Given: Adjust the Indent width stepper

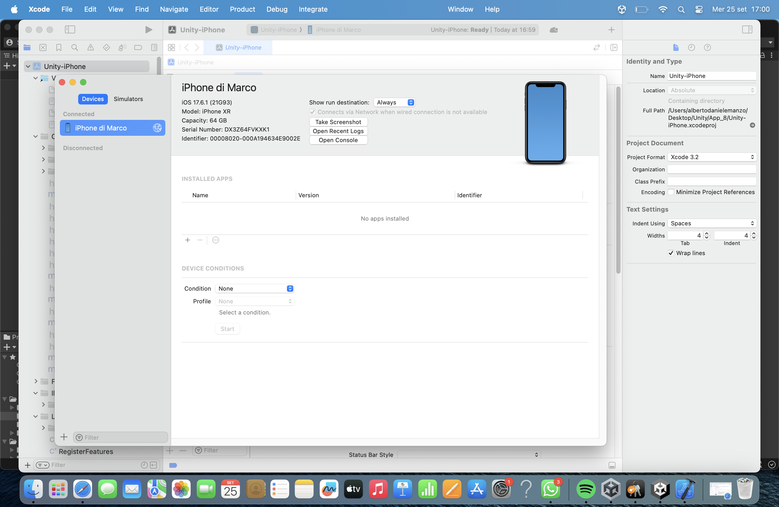Looking at the screenshot, I should (x=754, y=235).
